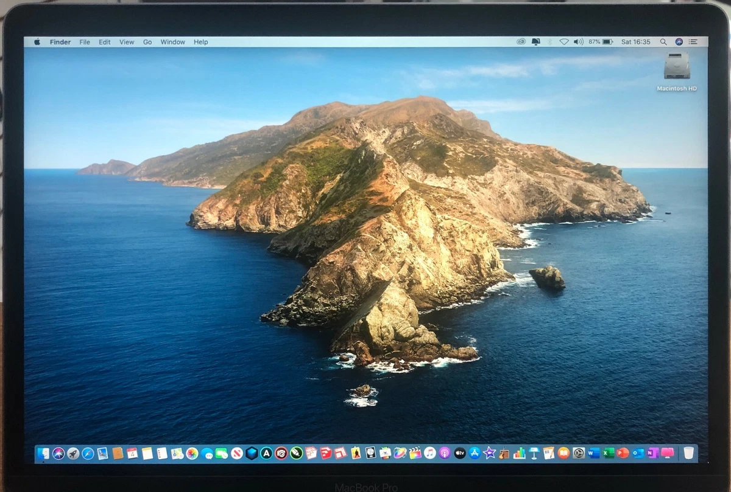Open the Bluetooth status menu

[550, 42]
